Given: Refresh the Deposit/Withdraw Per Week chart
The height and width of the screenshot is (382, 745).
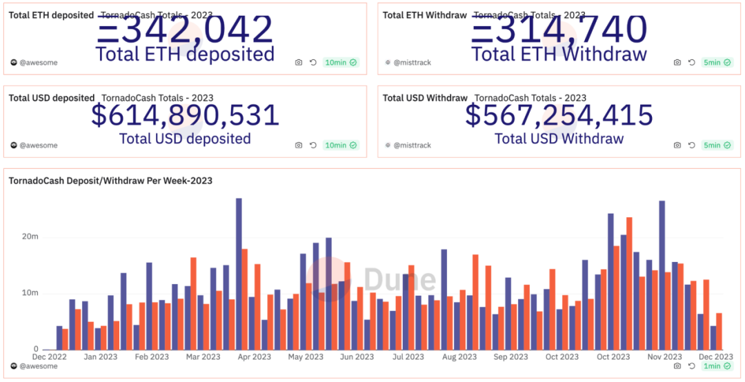Looking at the screenshot, I should (x=692, y=366).
